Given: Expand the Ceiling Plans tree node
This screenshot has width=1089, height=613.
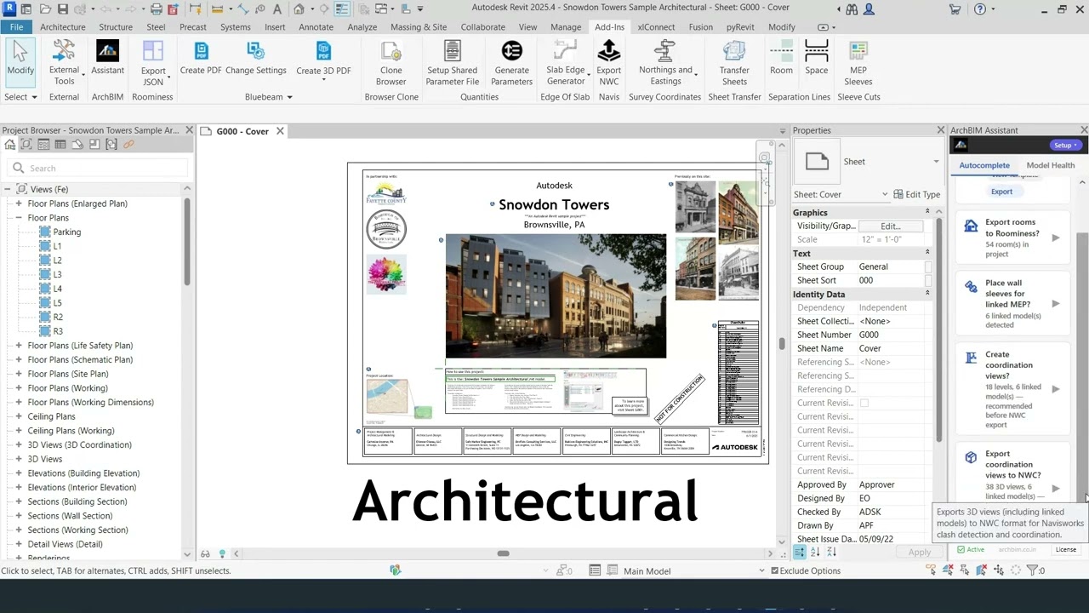Looking at the screenshot, I should (19, 416).
